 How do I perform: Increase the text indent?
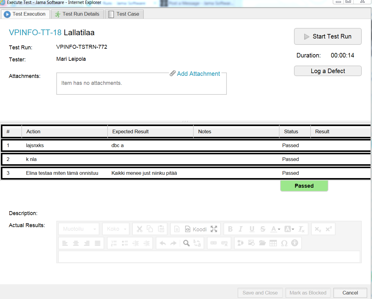coord(147,243)
